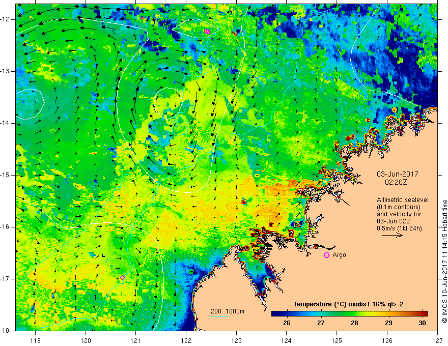Click longitude axis label '125'
The image size is (448, 346).
[x=337, y=340]
